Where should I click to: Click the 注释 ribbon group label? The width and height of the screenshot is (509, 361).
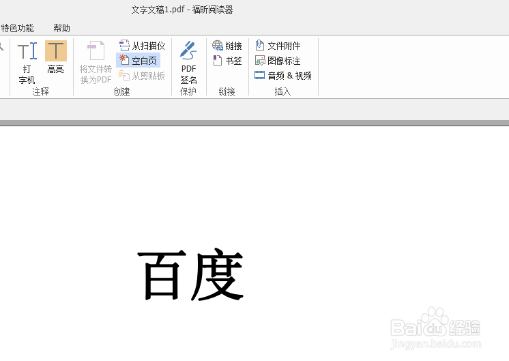pyautogui.click(x=40, y=92)
